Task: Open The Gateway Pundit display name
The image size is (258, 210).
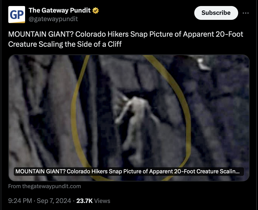Action: pos(59,10)
